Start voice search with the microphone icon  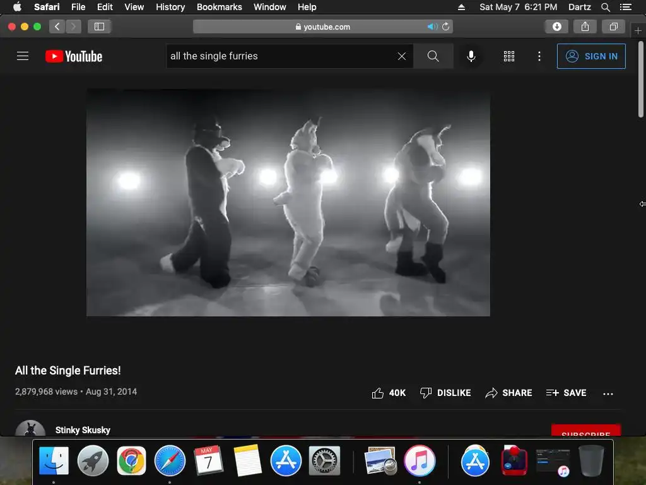(x=471, y=56)
